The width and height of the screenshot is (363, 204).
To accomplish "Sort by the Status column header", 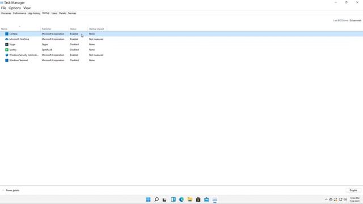I will click(78, 29).
